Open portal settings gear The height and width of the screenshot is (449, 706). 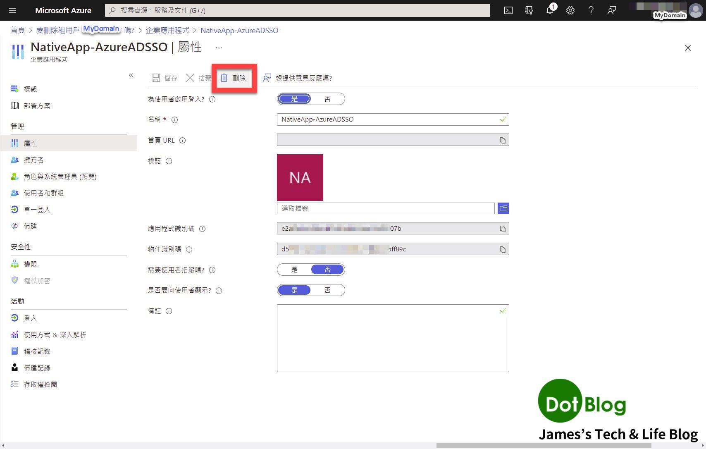[570, 10]
